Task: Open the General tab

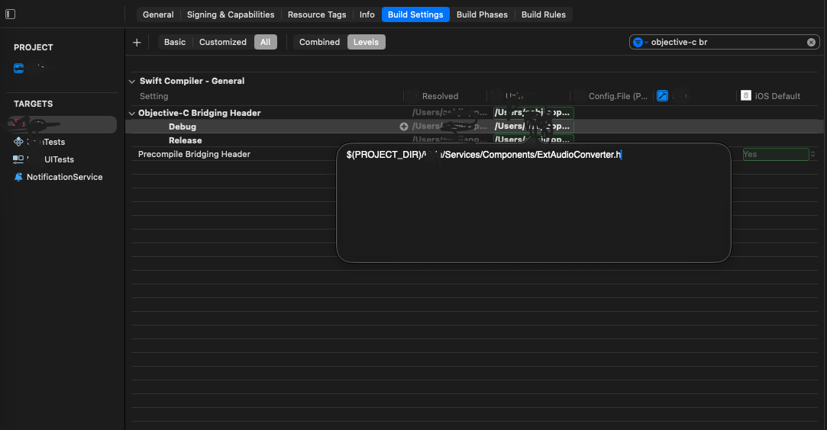Action: (x=158, y=14)
